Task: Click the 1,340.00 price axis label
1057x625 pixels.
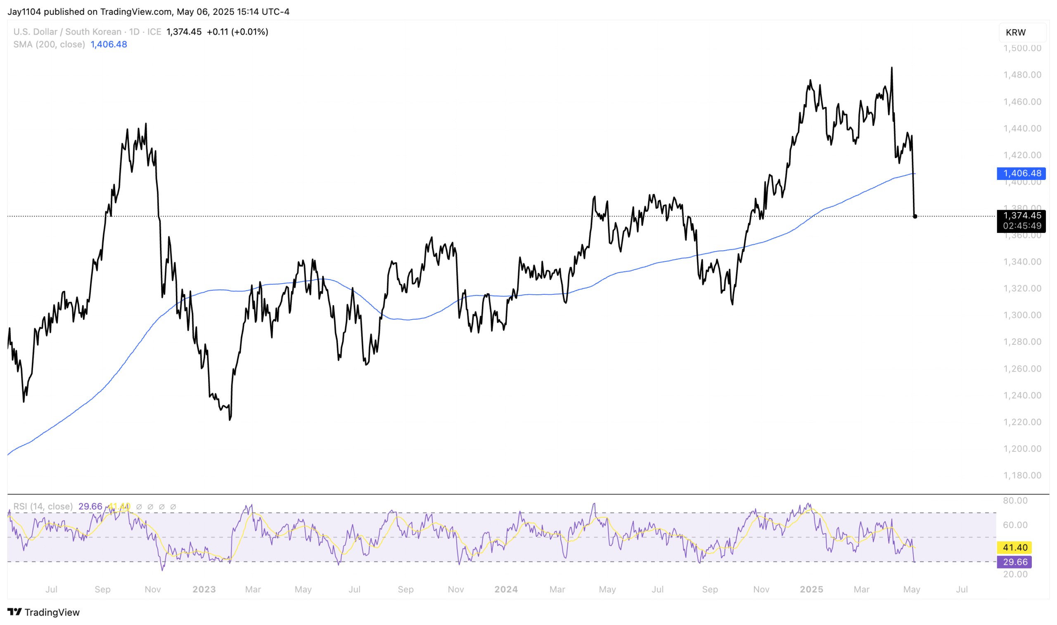Action: [1022, 262]
